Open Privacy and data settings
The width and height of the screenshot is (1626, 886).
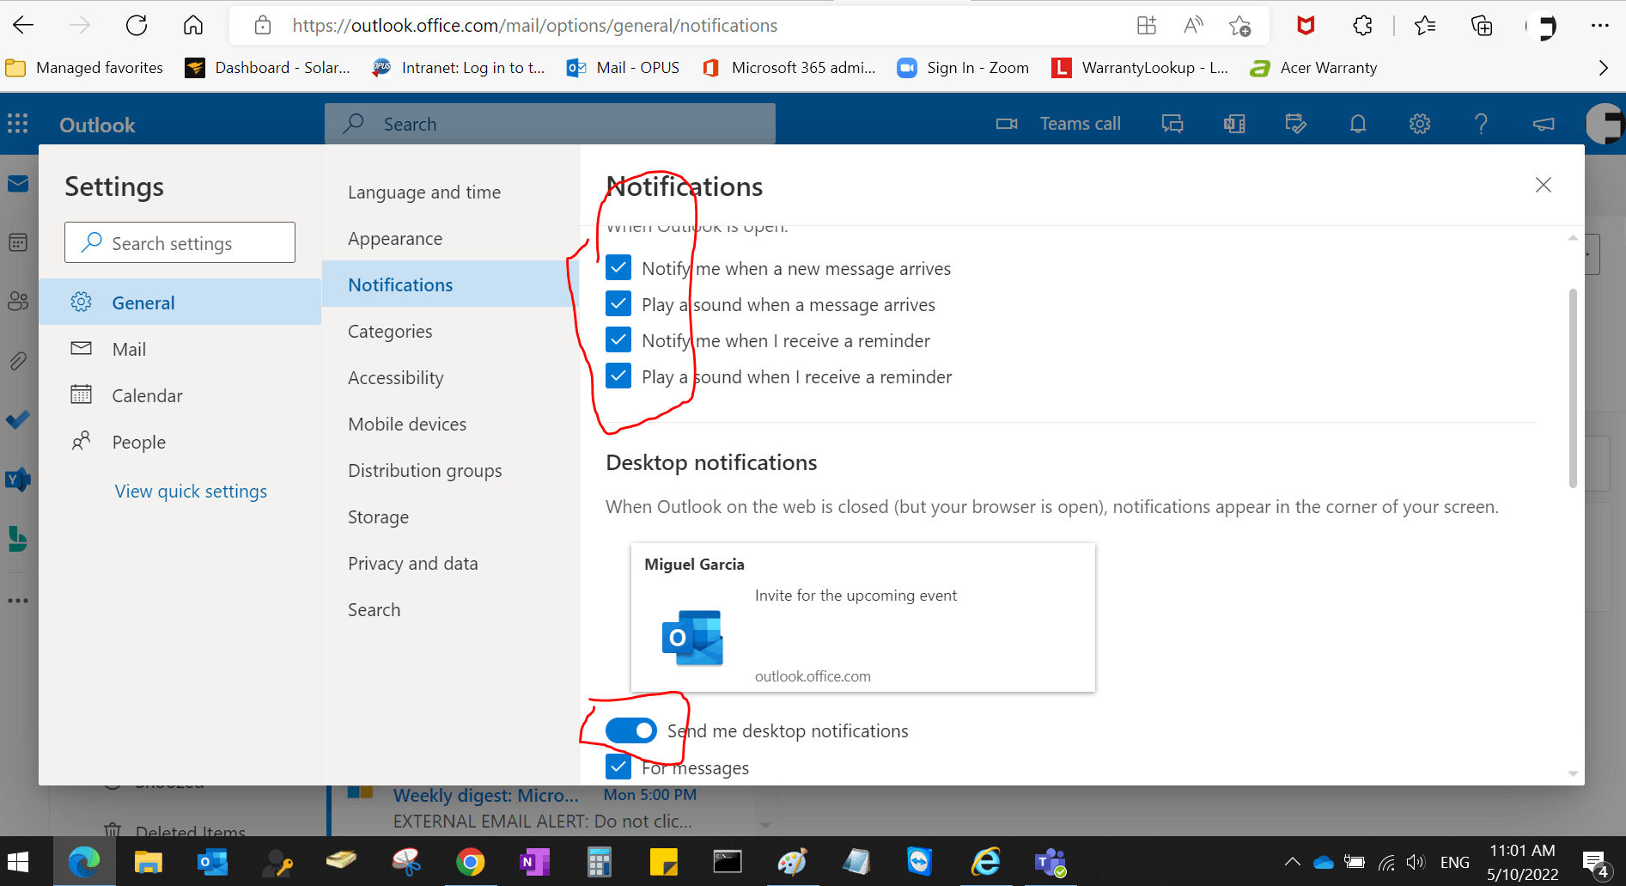pyautogui.click(x=451, y=564)
